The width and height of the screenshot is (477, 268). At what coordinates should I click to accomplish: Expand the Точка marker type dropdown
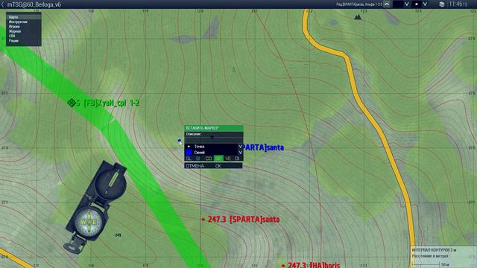240,147
